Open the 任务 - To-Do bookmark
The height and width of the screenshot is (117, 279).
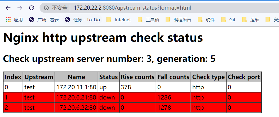click(82, 20)
